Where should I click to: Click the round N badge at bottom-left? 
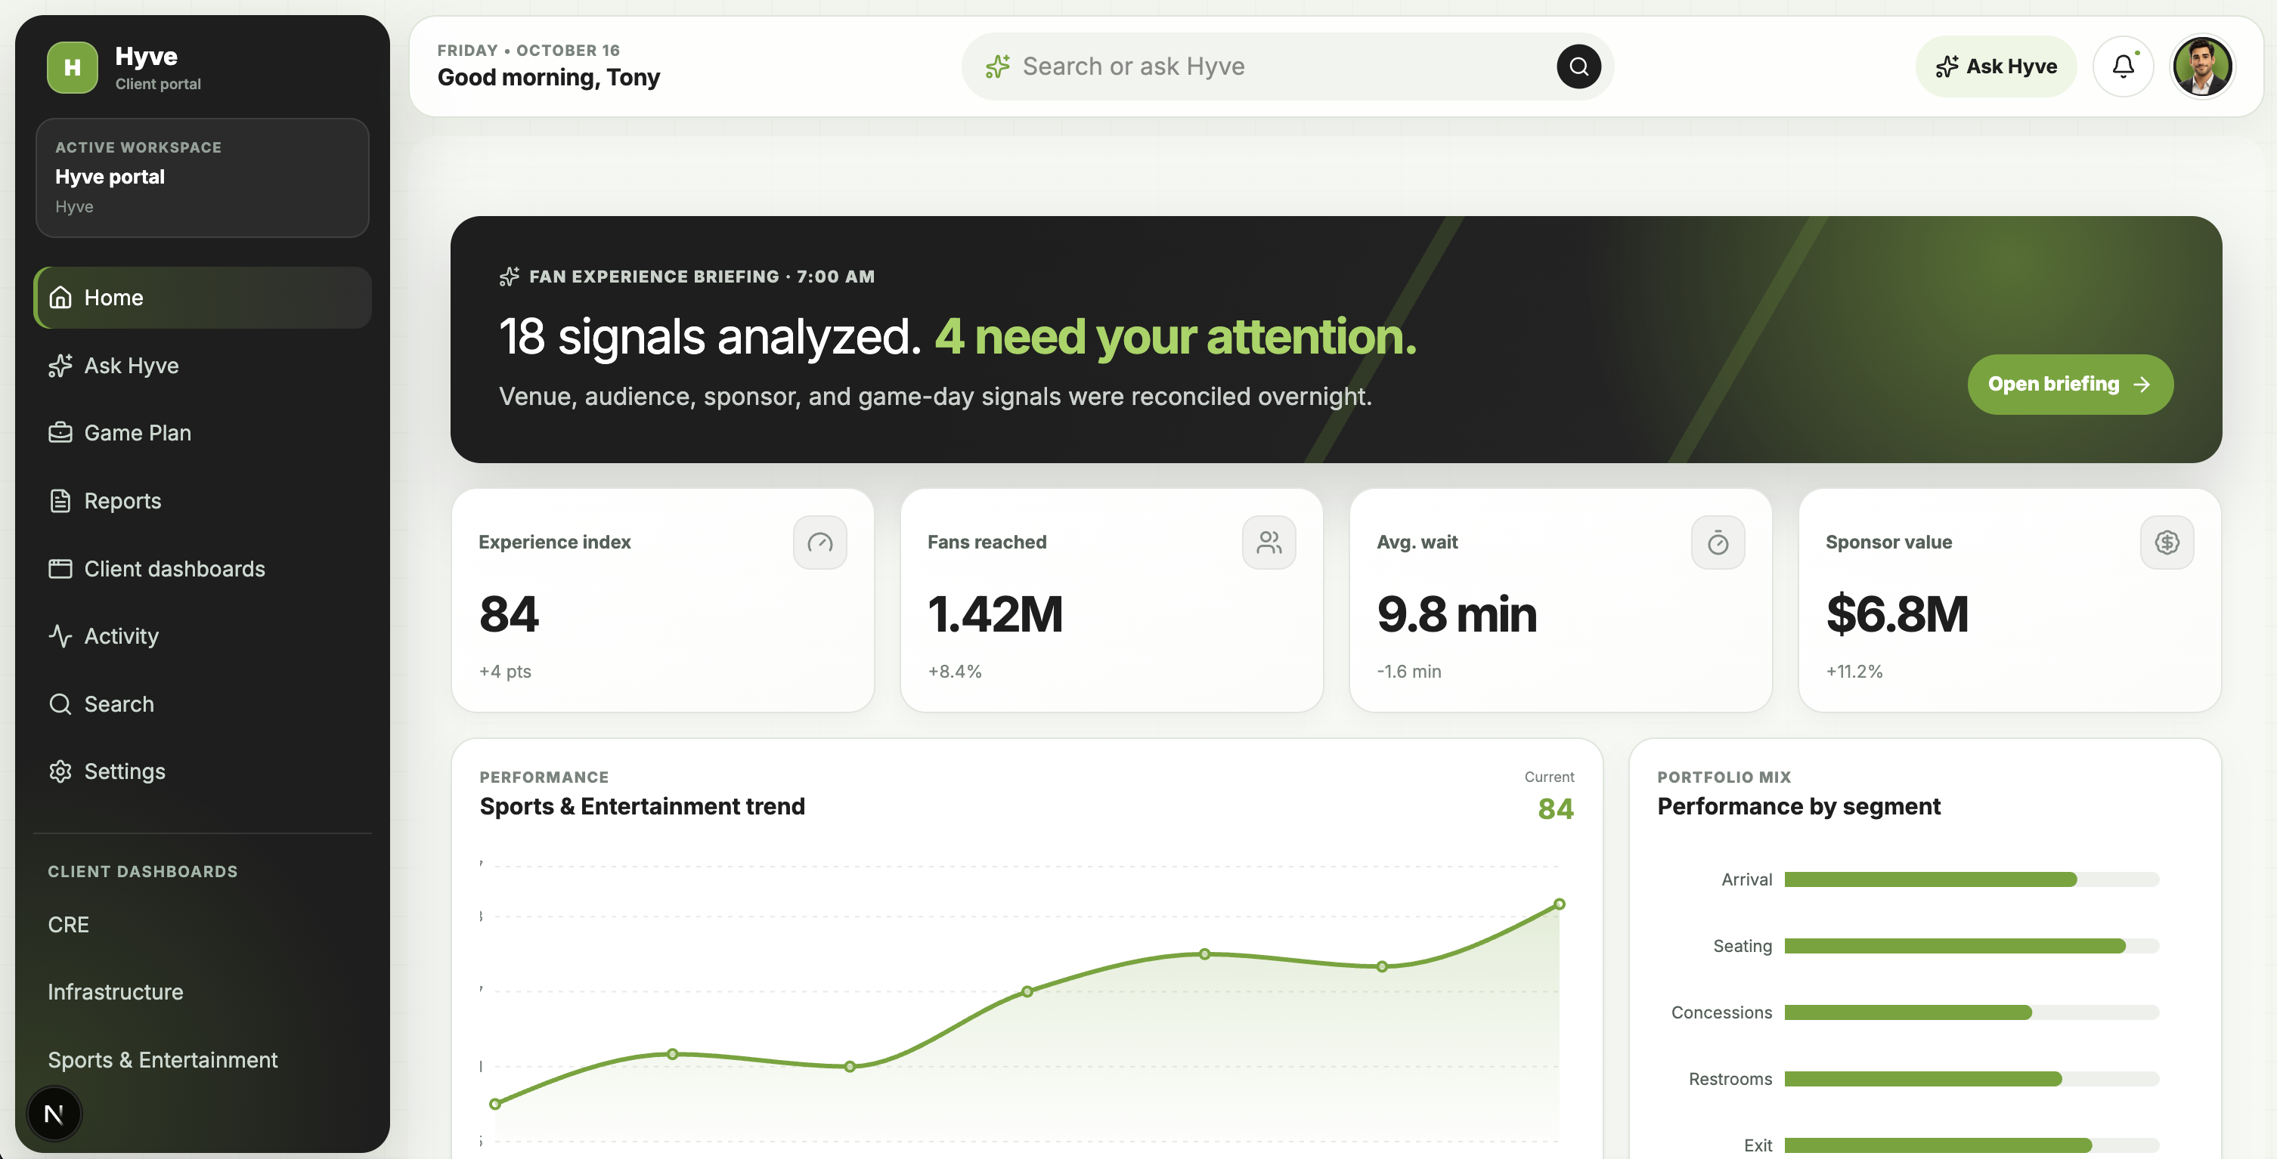click(x=54, y=1114)
